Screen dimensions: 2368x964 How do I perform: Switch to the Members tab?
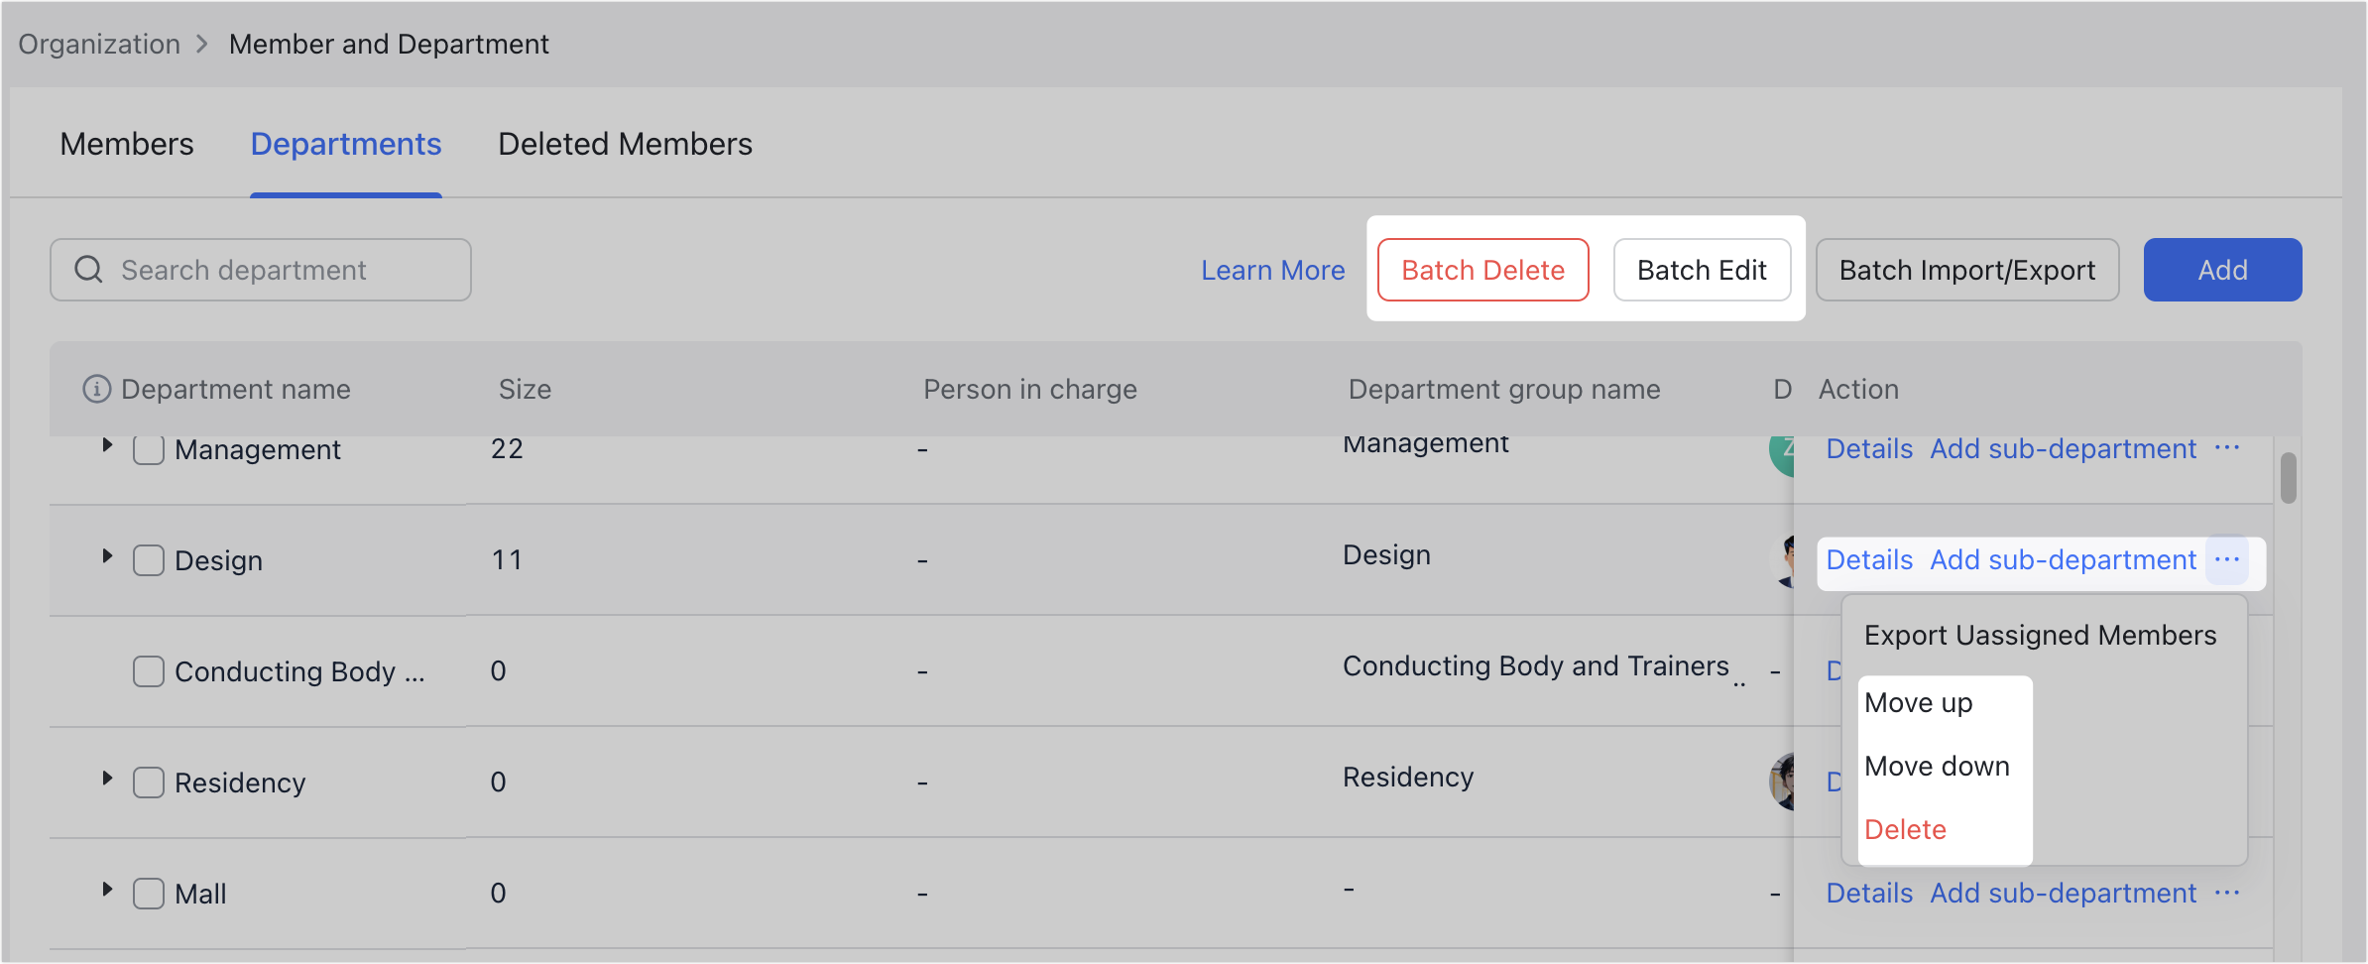(x=126, y=144)
